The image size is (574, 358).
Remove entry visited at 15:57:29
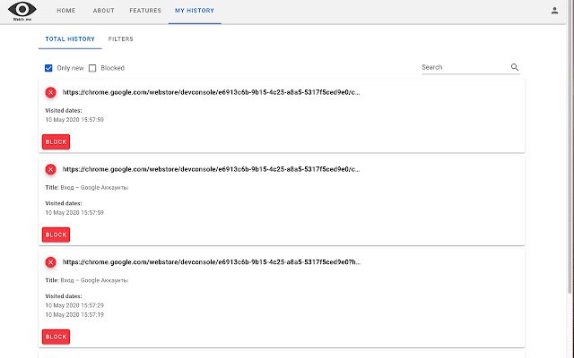(50, 262)
